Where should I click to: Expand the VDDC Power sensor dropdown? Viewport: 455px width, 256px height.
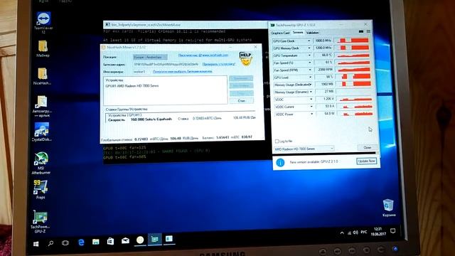(311, 114)
